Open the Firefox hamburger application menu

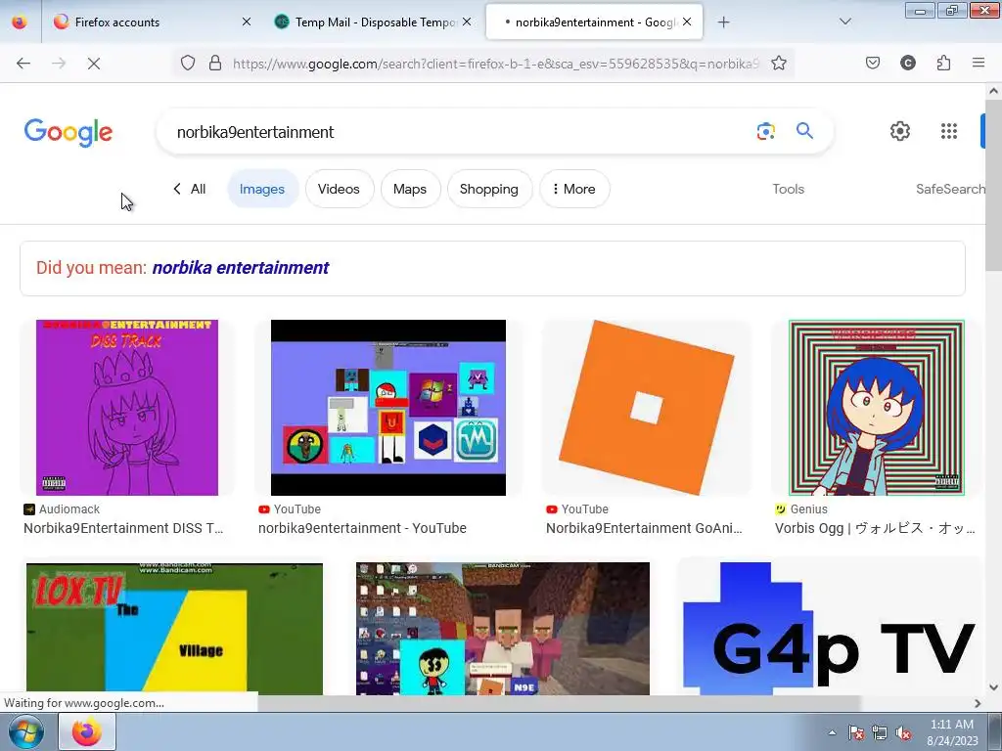coord(979,63)
